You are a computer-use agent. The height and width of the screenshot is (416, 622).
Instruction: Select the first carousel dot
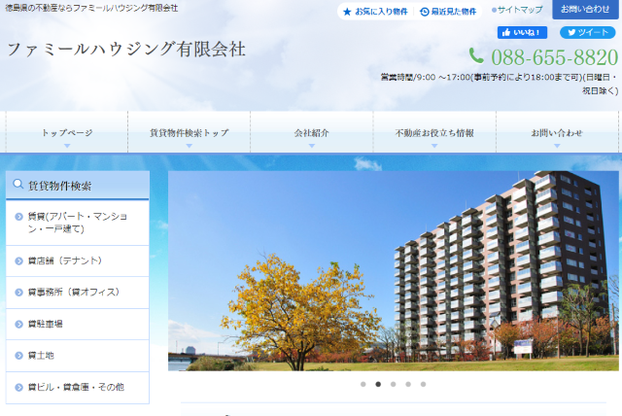(x=363, y=384)
